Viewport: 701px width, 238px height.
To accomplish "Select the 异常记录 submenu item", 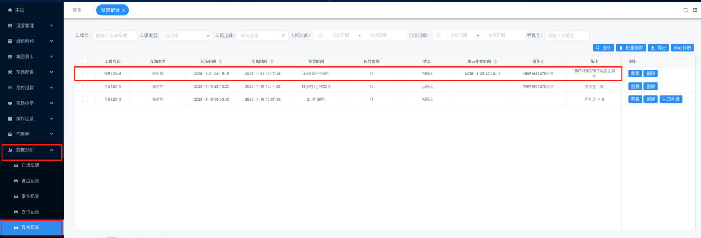I will pyautogui.click(x=32, y=227).
